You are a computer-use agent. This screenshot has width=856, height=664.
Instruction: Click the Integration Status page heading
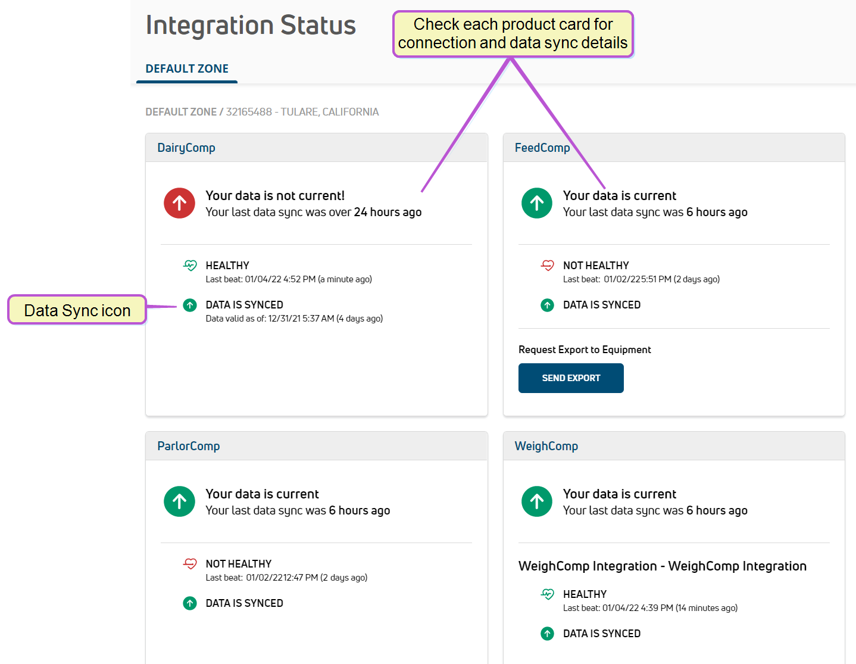pyautogui.click(x=251, y=26)
